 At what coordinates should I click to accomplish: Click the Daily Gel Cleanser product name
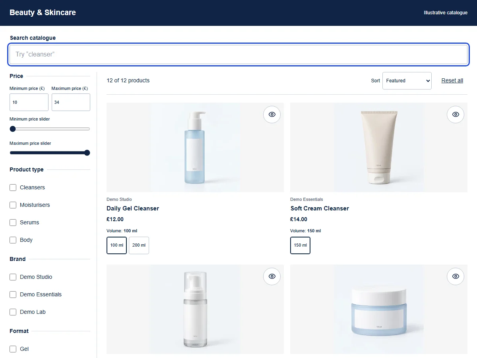(x=133, y=208)
